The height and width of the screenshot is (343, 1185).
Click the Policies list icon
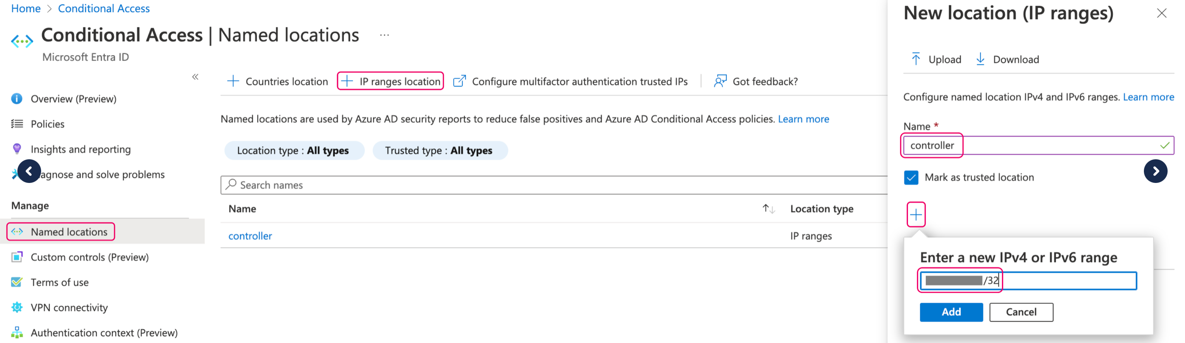coord(17,124)
